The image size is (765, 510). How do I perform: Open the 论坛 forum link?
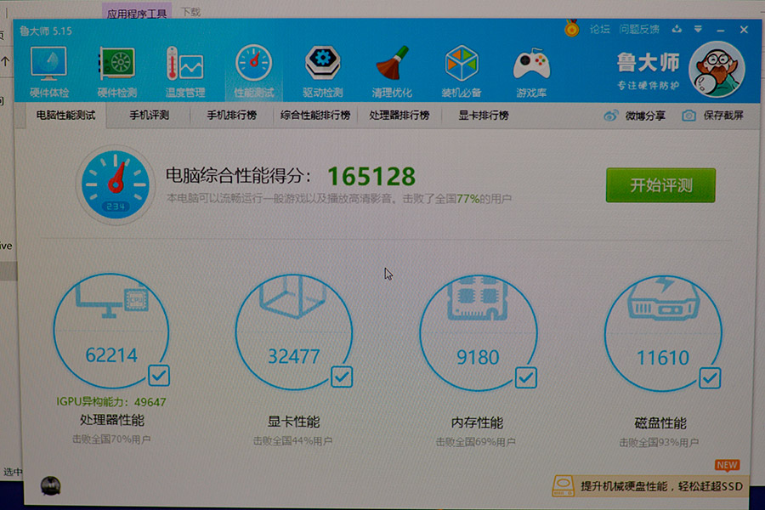tap(600, 29)
